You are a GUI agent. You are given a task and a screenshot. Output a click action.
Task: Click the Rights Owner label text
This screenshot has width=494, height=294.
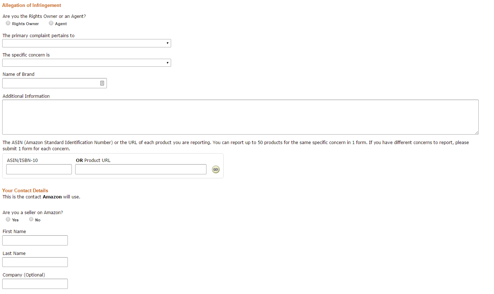26,24
